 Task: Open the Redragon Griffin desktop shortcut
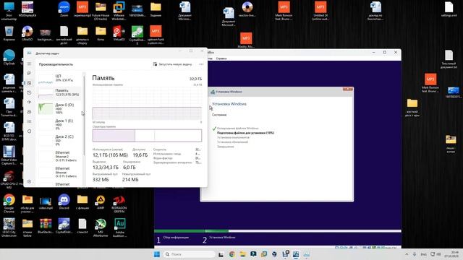(119, 204)
